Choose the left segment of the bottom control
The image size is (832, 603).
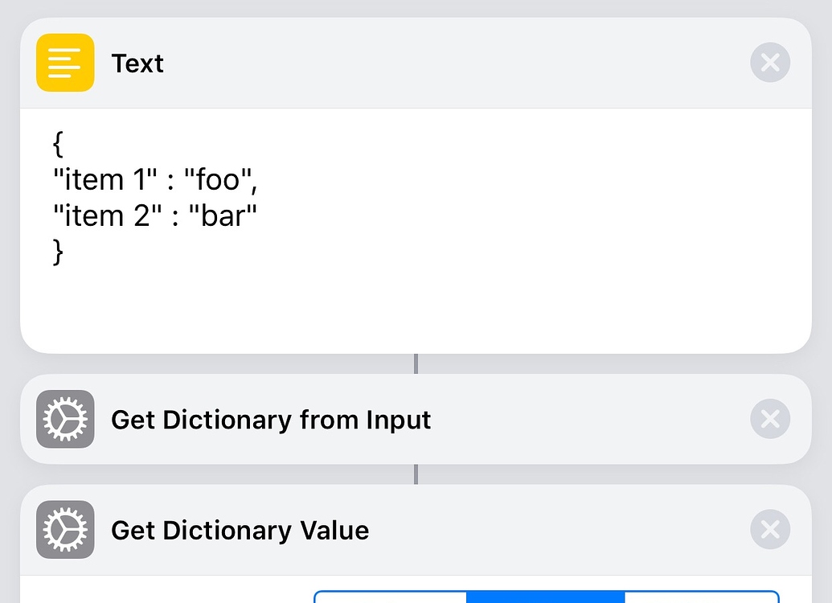pos(390,598)
